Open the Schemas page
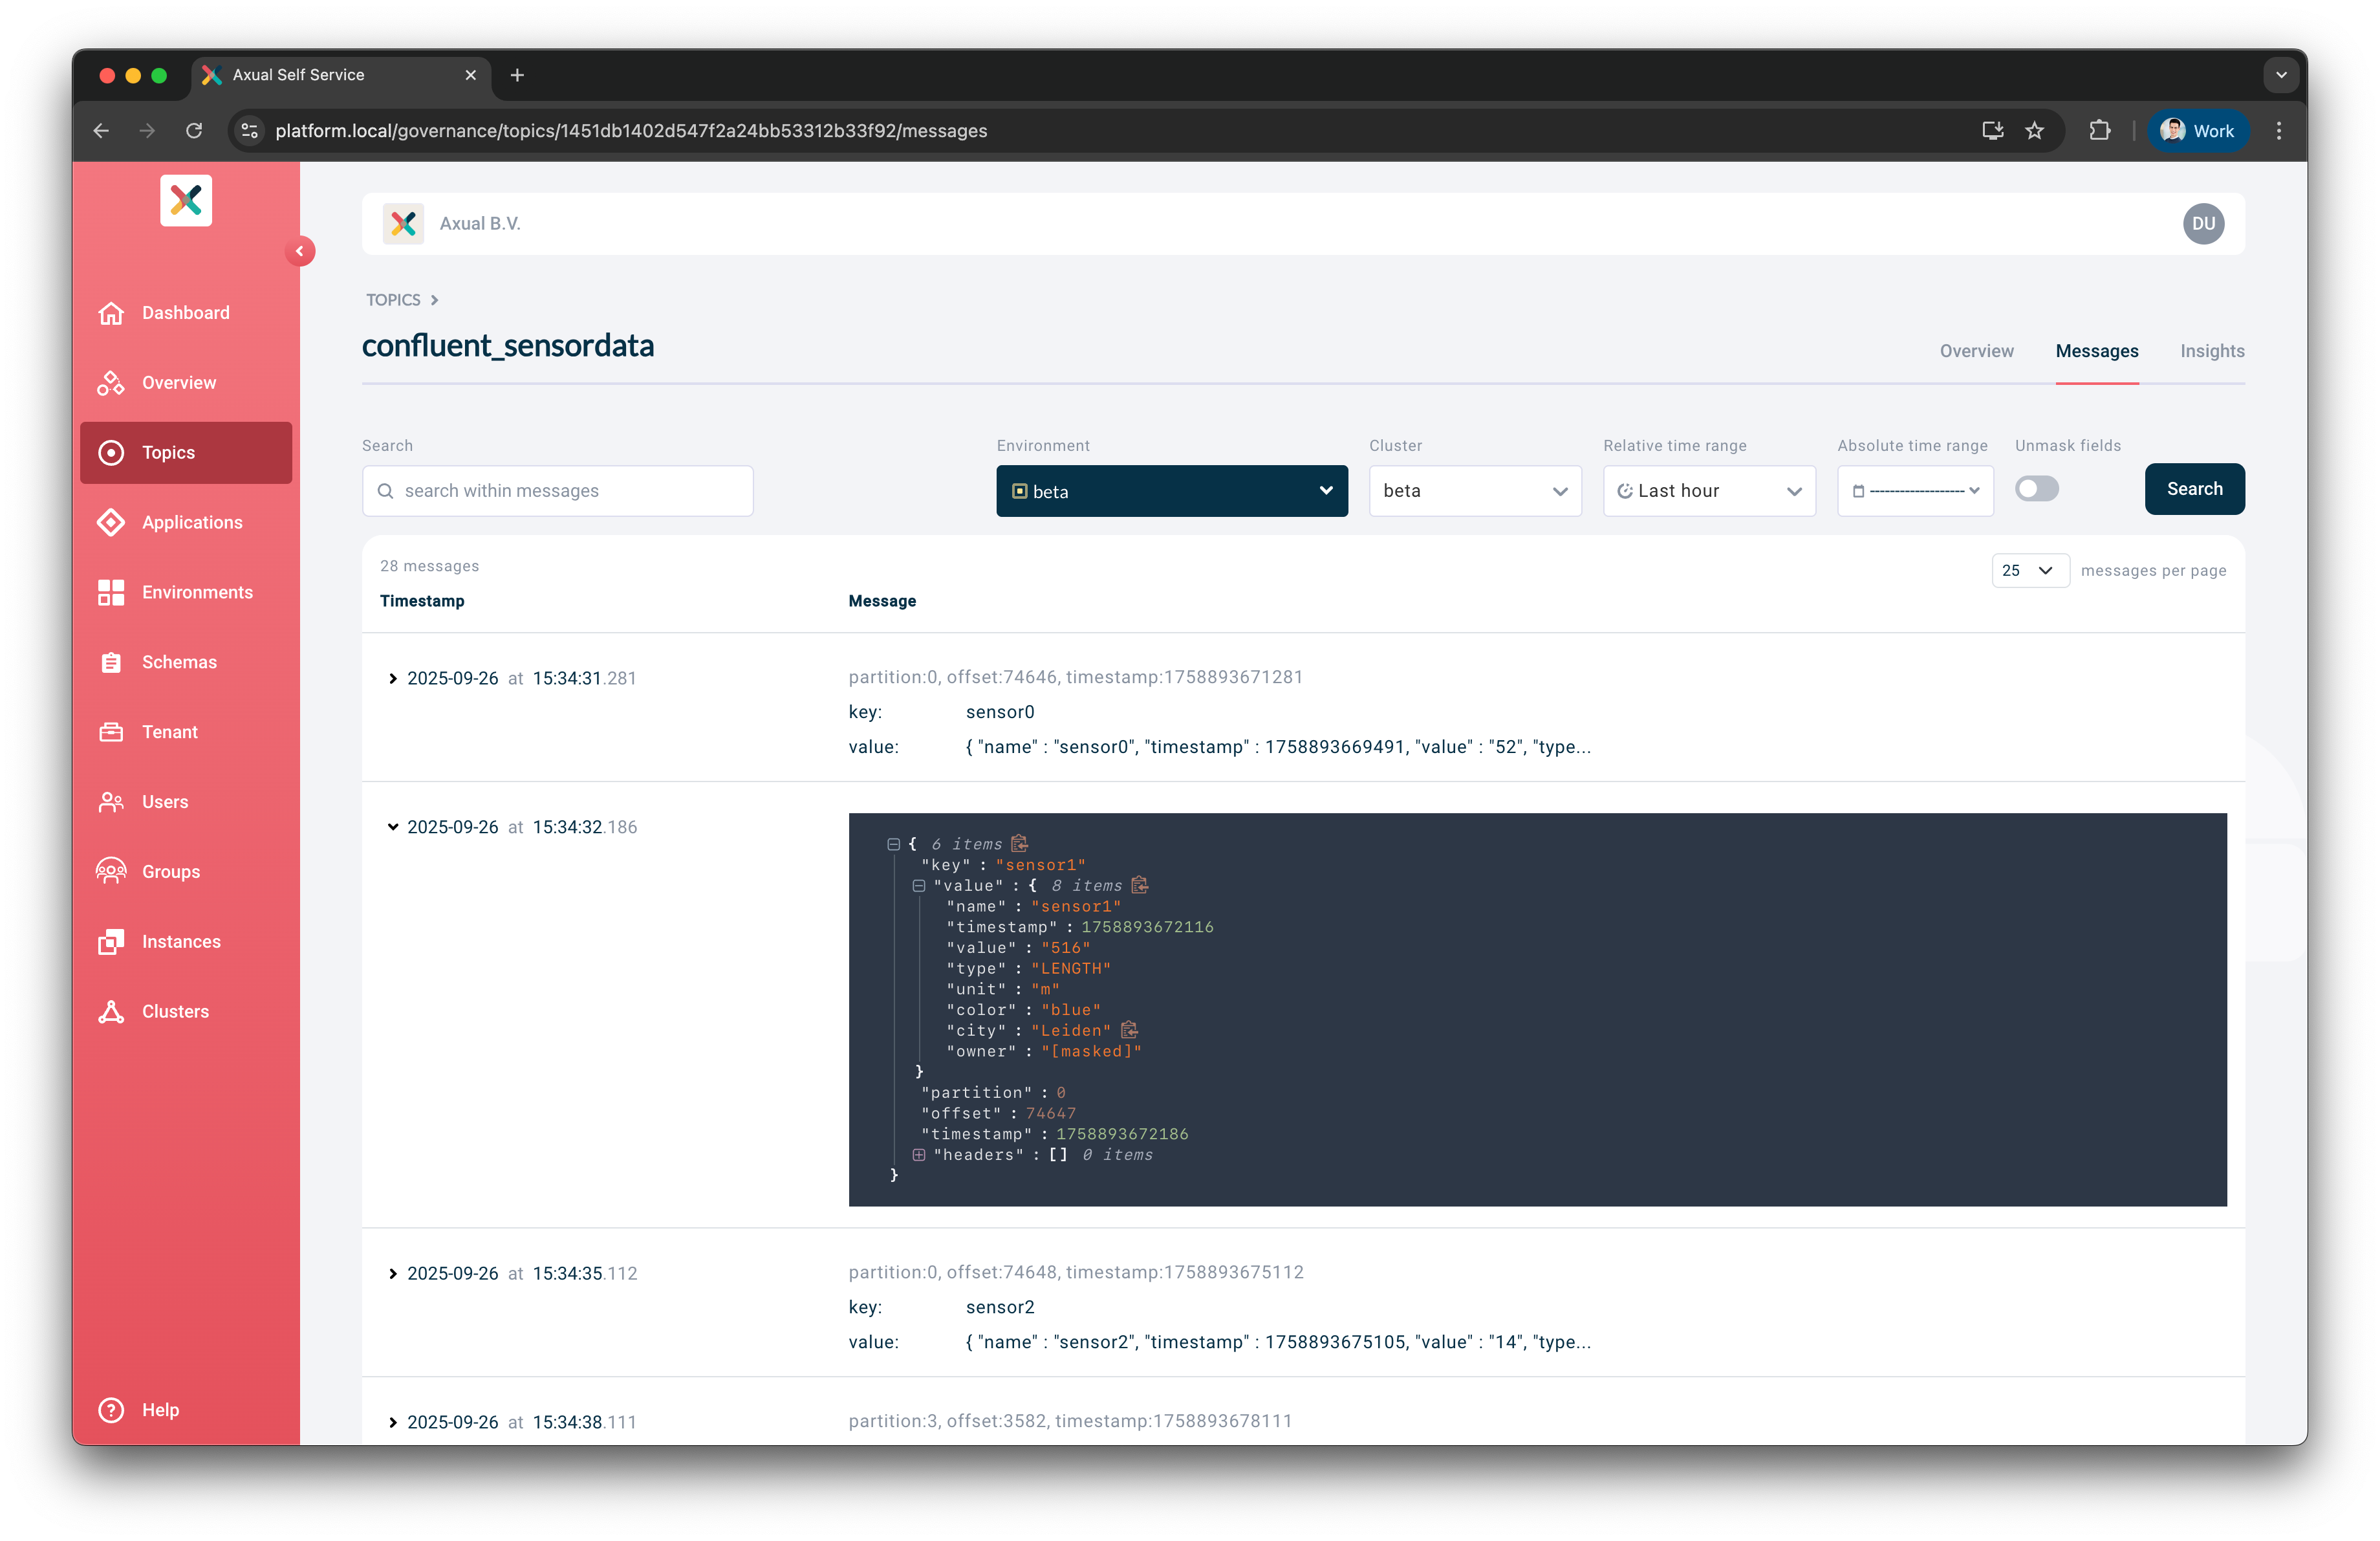The image size is (2380, 1541). (179, 661)
